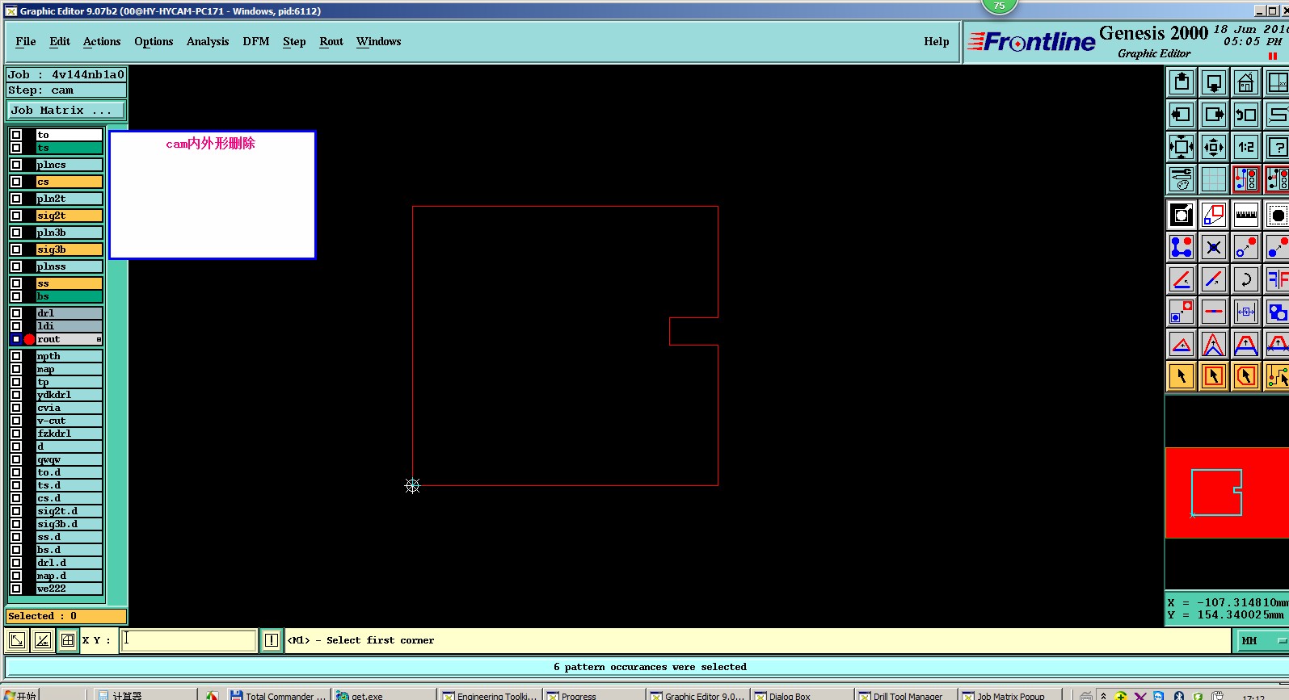Toggle display checkbox for layer 'cs'
The image size is (1289, 700).
(16, 182)
